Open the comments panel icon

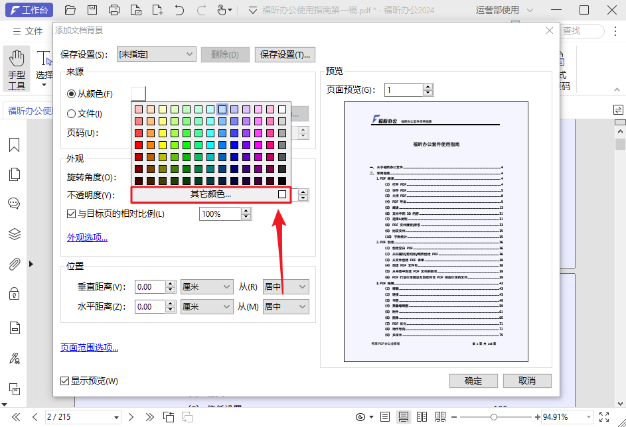[x=14, y=204]
